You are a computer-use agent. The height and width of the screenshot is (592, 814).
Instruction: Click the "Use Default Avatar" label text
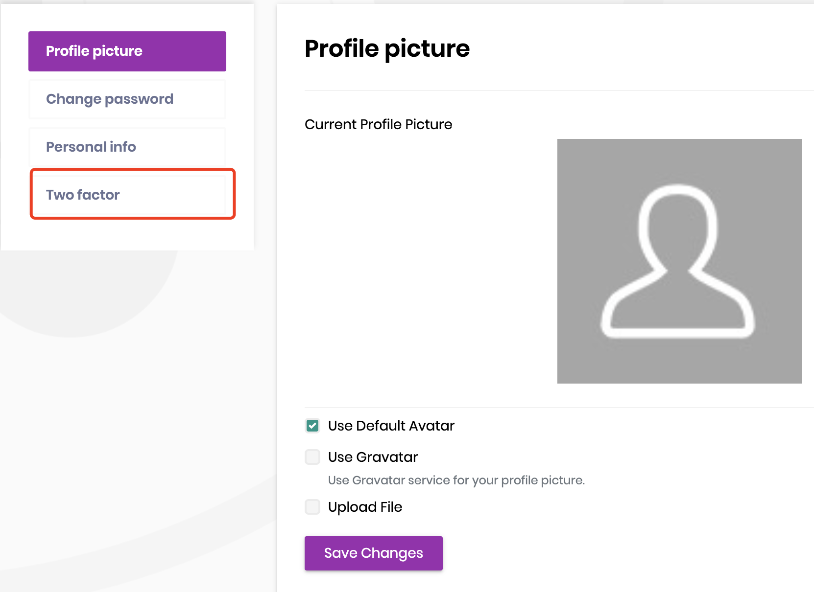tap(391, 426)
